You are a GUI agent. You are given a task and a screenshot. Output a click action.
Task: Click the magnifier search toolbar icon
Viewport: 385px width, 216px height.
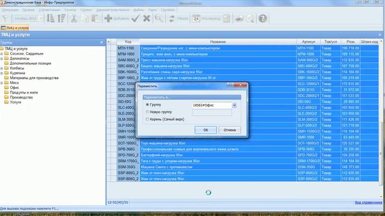coord(159,19)
